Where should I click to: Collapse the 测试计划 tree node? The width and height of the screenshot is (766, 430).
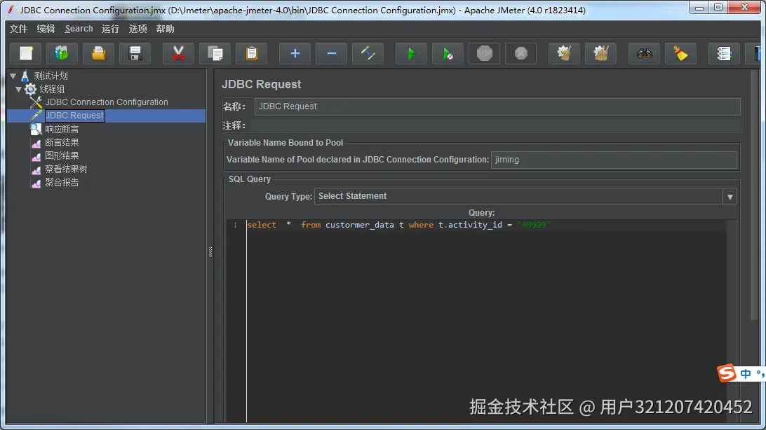pos(13,76)
